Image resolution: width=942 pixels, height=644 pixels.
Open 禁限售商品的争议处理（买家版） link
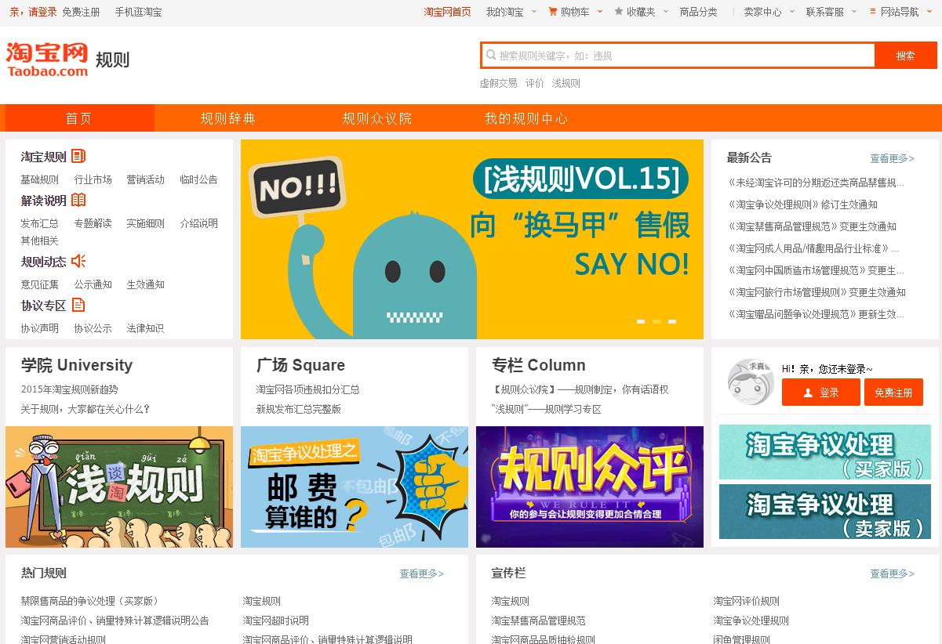coord(92,601)
